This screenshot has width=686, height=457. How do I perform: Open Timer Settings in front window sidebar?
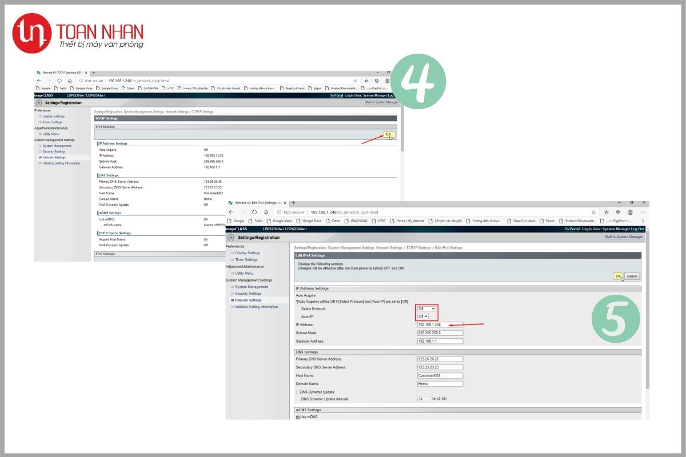click(x=246, y=259)
